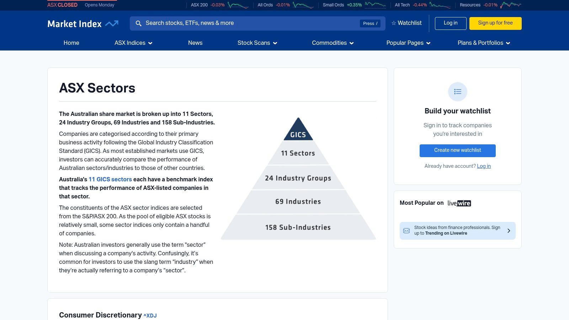Screen dimensions: 569x320
Task: Open the News menu item
Action: [x=195, y=43]
